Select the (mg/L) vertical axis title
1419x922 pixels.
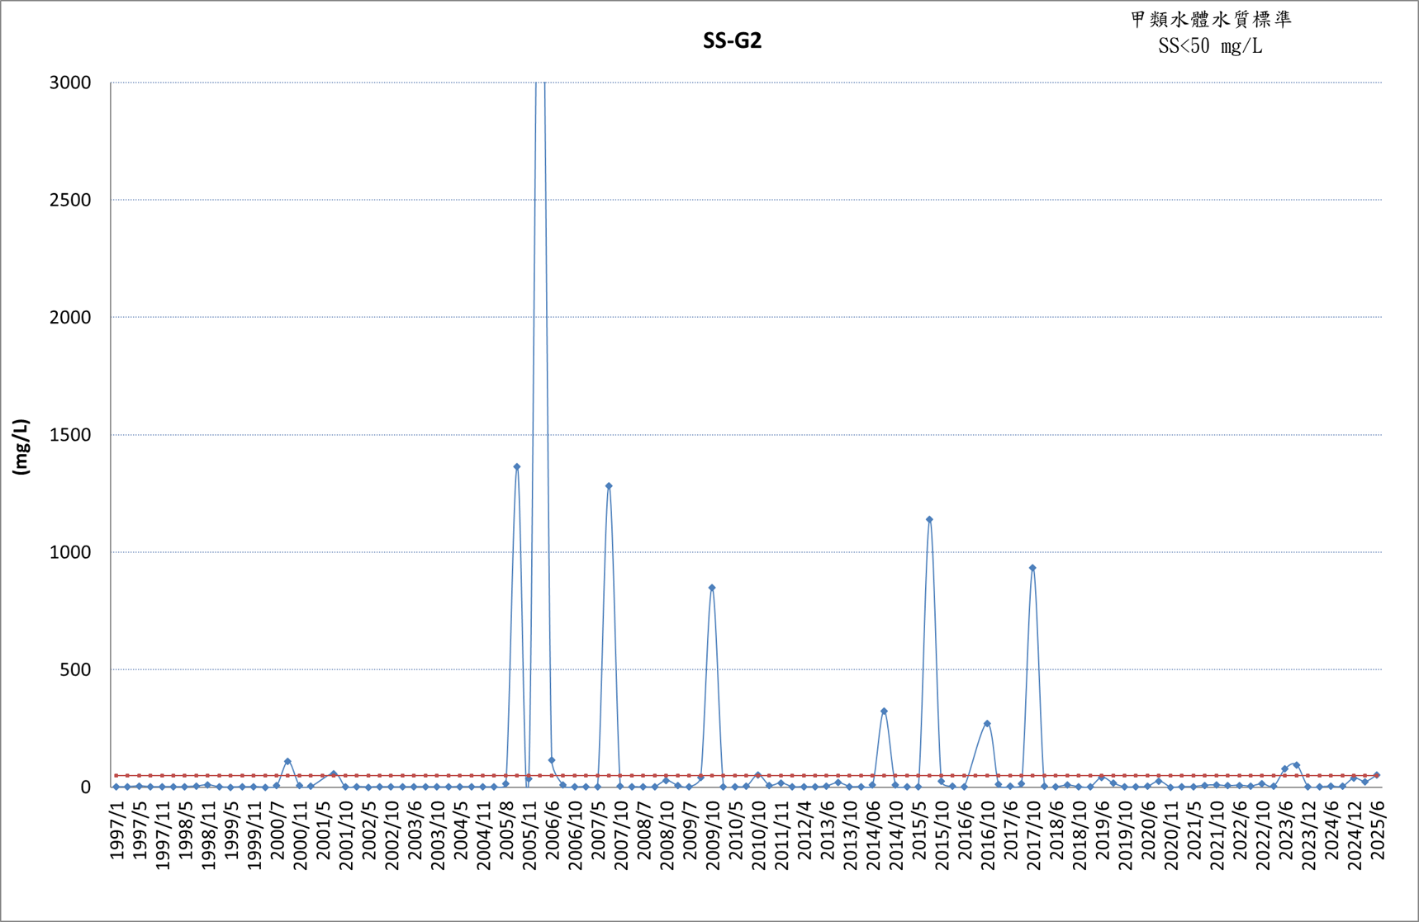point(21,447)
